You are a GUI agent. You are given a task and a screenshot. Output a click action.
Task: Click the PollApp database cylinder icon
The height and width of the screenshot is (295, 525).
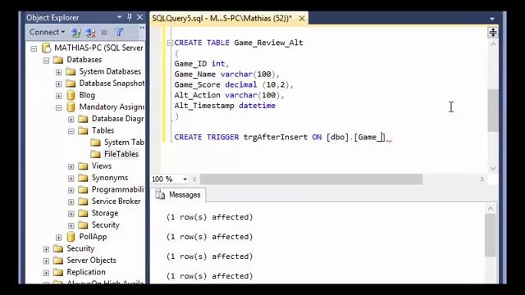pos(71,237)
